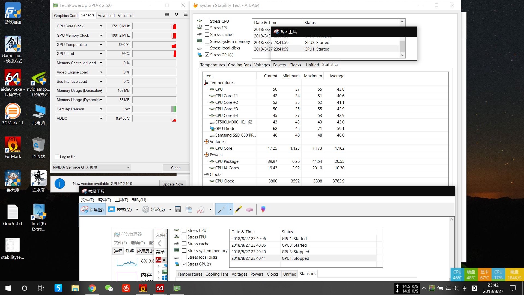
Task: Open the aida64.exe desktop shortcut
Action: [x=13, y=83]
